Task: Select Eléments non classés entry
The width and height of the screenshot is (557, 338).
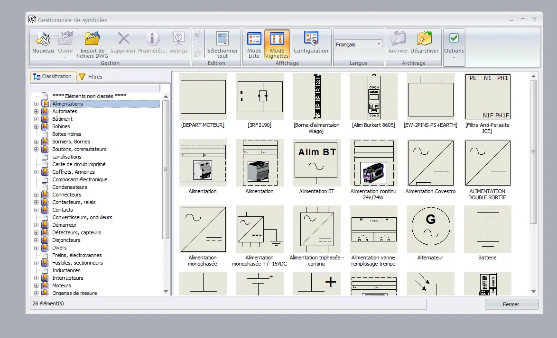Action: 89,96
